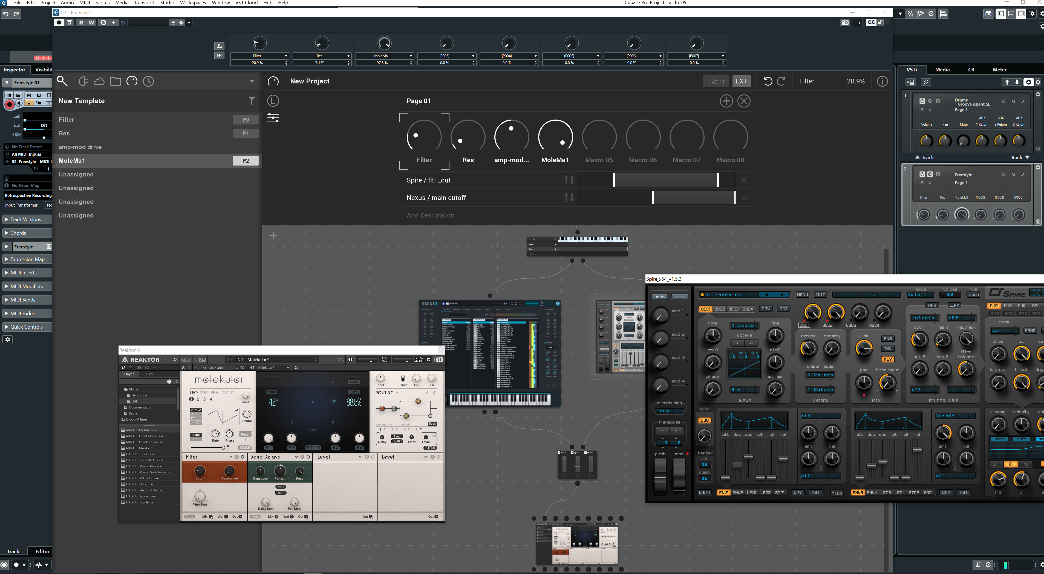The image size is (1044, 574).
Task: Toggle plugin activate power button in Freestyle window
Action: pyautogui.click(x=59, y=23)
